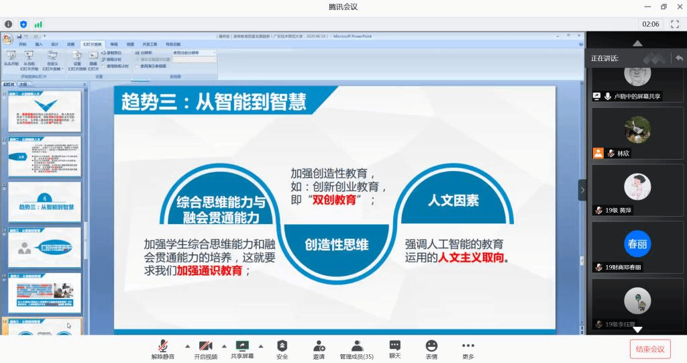
Task: Click the 共享屏幕 share screen icon
Action: coord(242,346)
